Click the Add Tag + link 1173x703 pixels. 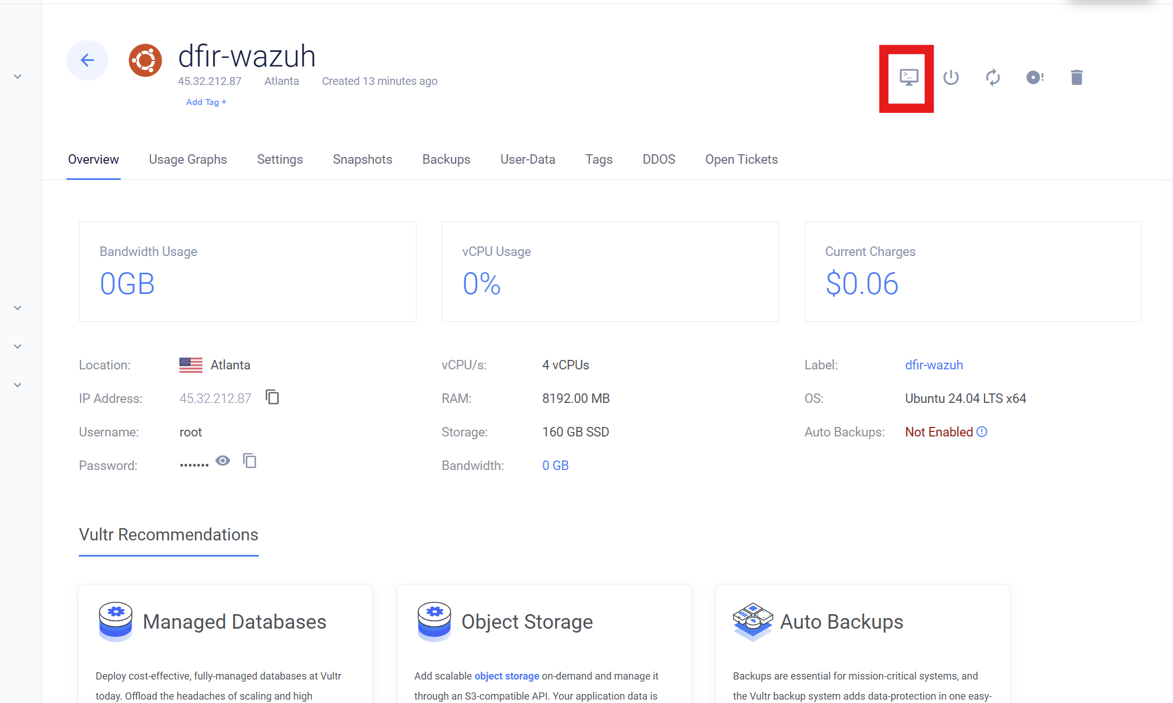206,102
